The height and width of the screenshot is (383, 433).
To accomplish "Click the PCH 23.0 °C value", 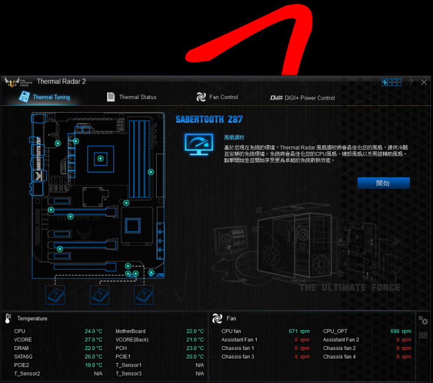I will click(195, 348).
